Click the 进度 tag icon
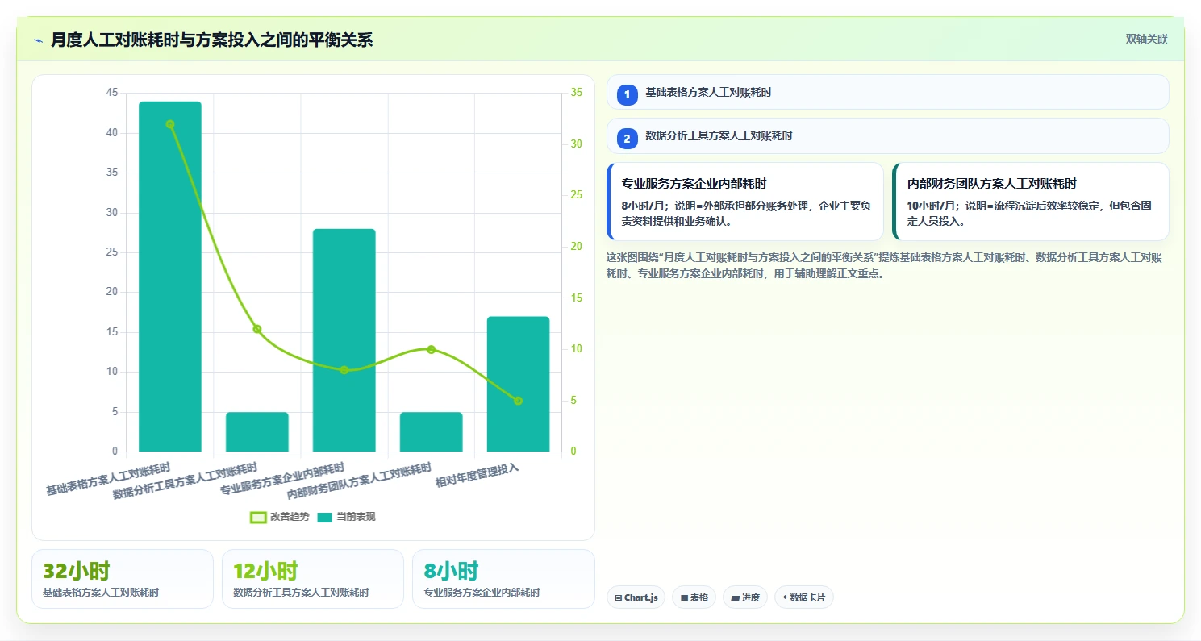 (735, 598)
